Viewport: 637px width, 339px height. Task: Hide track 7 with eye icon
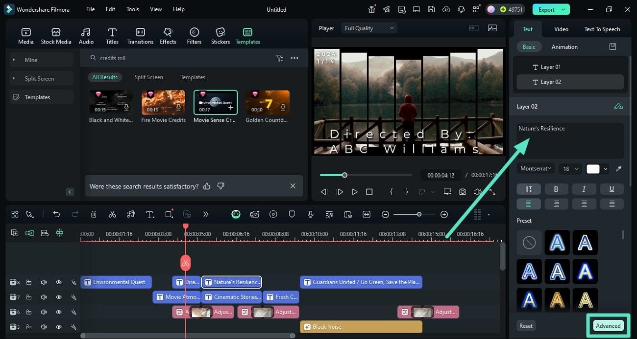[x=59, y=297]
